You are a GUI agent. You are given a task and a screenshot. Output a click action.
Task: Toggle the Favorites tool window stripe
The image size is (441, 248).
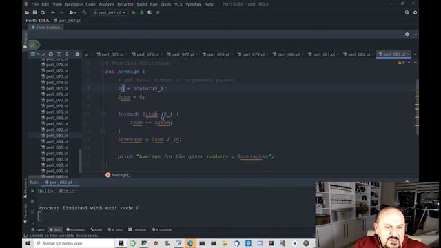(x=25, y=214)
